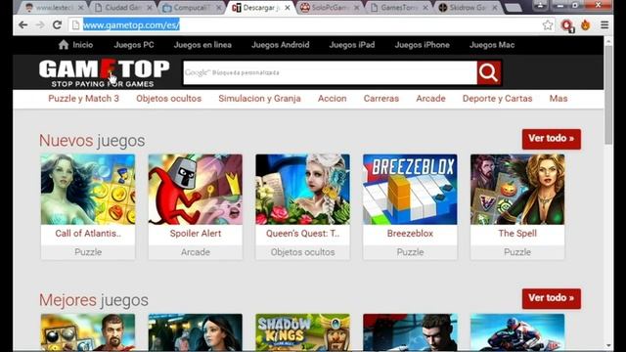The height and width of the screenshot is (352, 626).
Task: Open the Call of Atlantis game thumbnail
Action: pyautogui.click(x=88, y=189)
